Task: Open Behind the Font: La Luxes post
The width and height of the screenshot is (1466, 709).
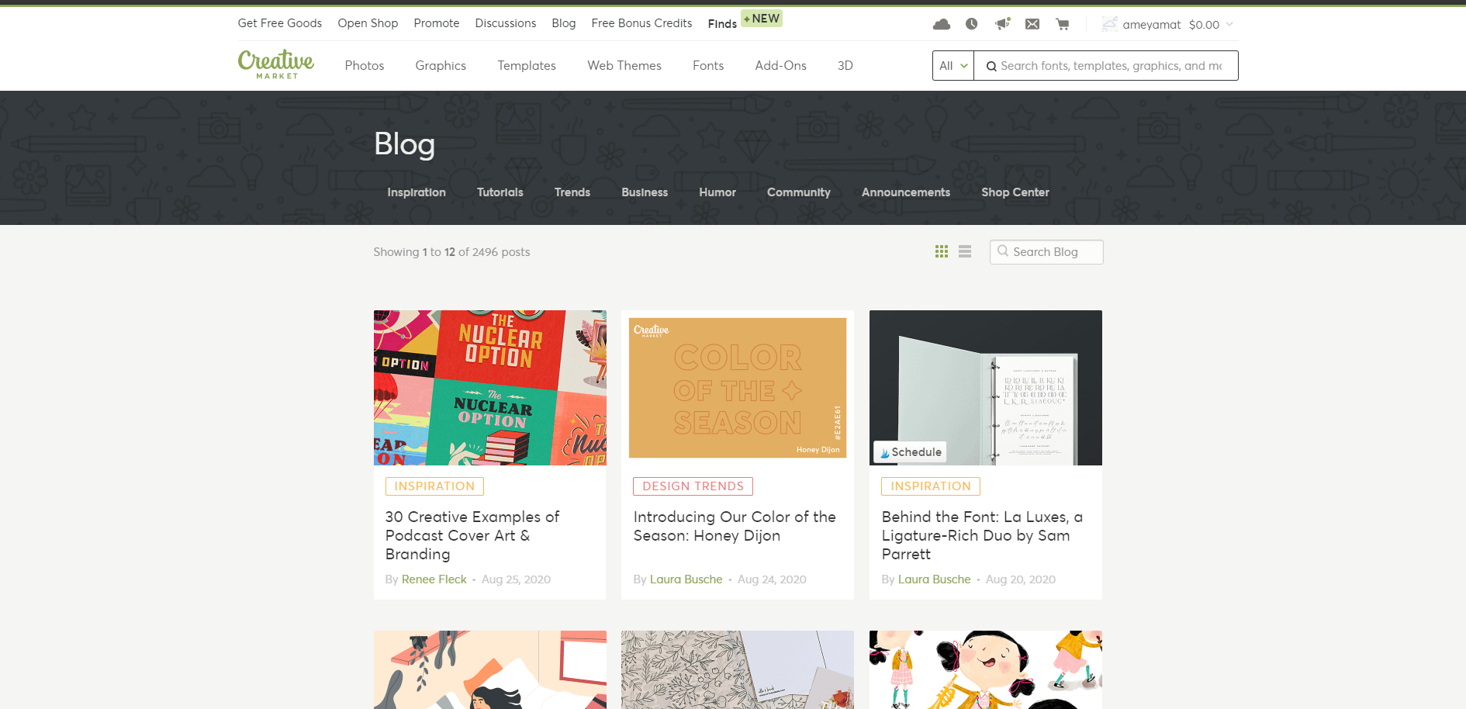Action: click(982, 535)
